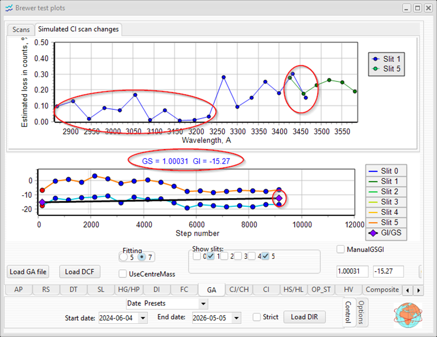Click the purple GI/GS diamond legend marker
The image size is (437, 337).
373,233
